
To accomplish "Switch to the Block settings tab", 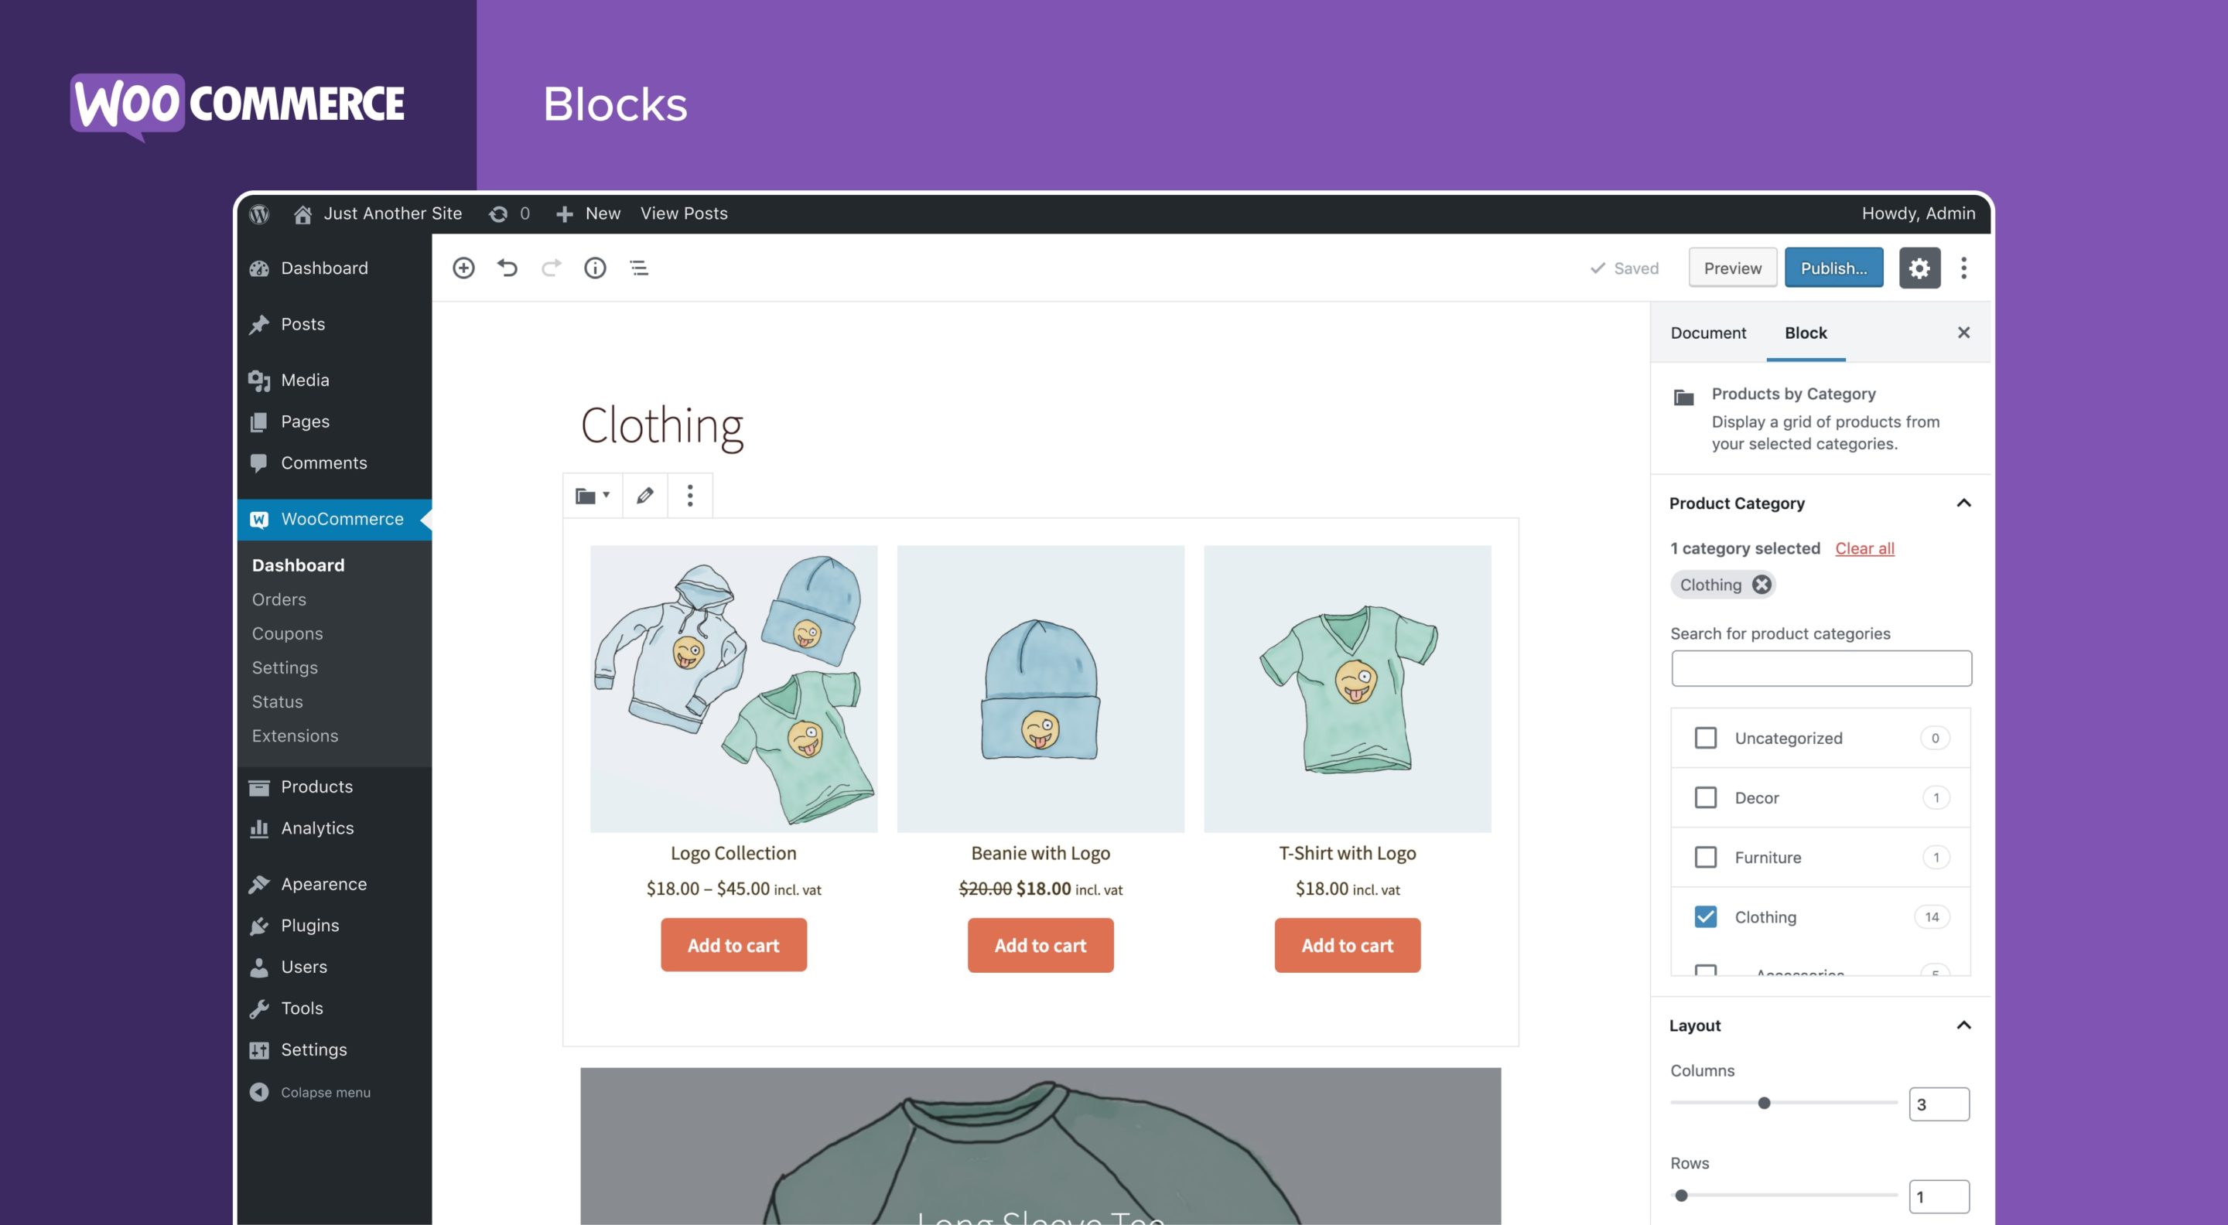I will point(1806,332).
